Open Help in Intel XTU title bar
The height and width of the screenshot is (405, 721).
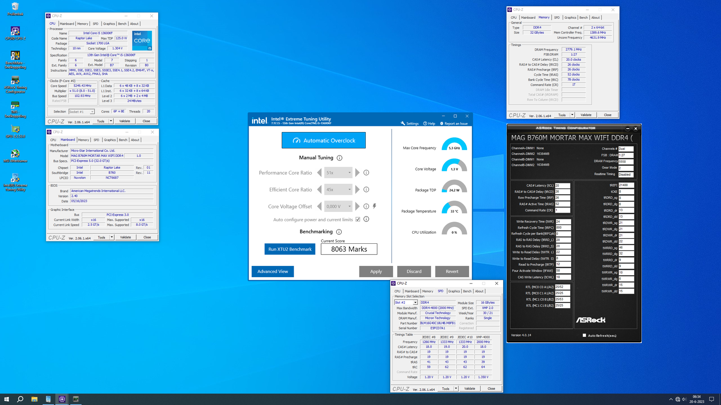pos(429,123)
